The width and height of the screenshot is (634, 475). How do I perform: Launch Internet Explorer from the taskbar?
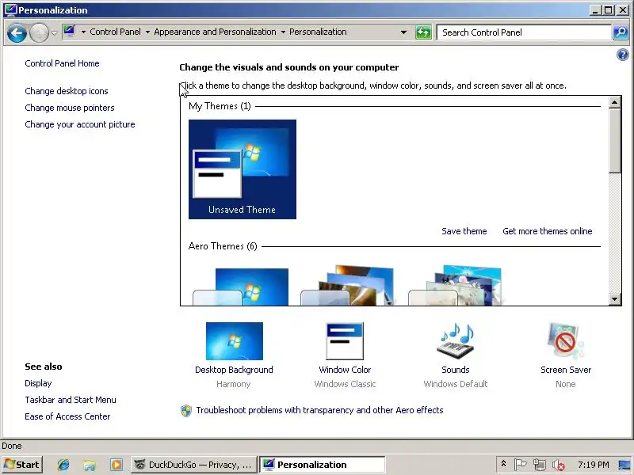[x=63, y=465]
